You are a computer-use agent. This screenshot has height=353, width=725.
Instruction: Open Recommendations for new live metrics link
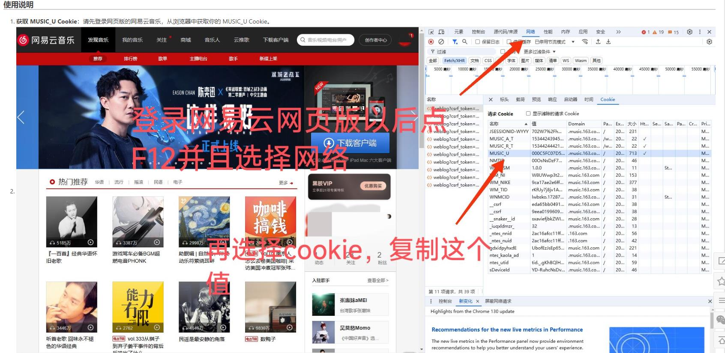(507, 329)
